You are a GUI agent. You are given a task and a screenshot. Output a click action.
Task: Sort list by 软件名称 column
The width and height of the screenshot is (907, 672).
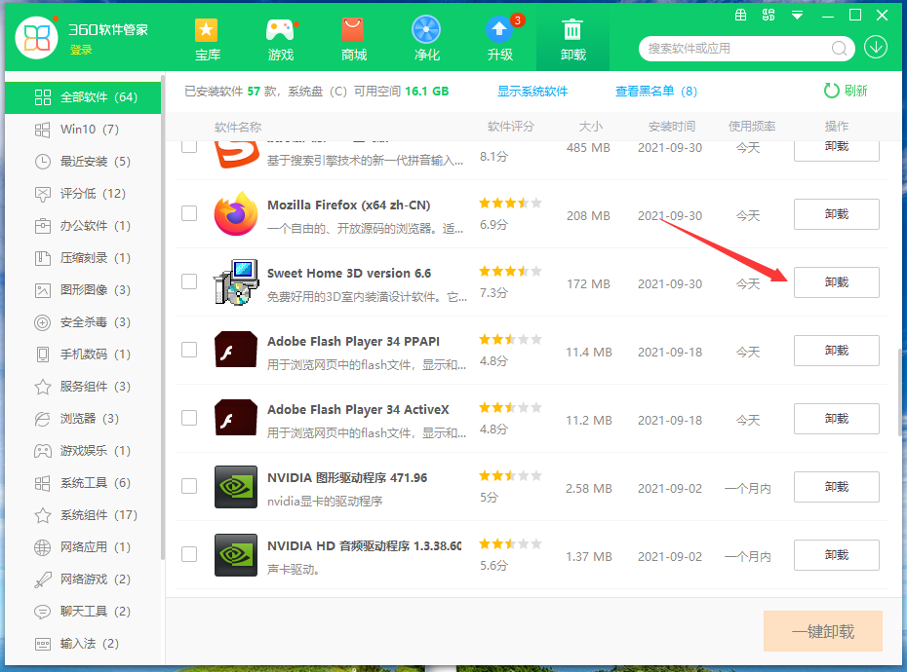click(x=238, y=128)
